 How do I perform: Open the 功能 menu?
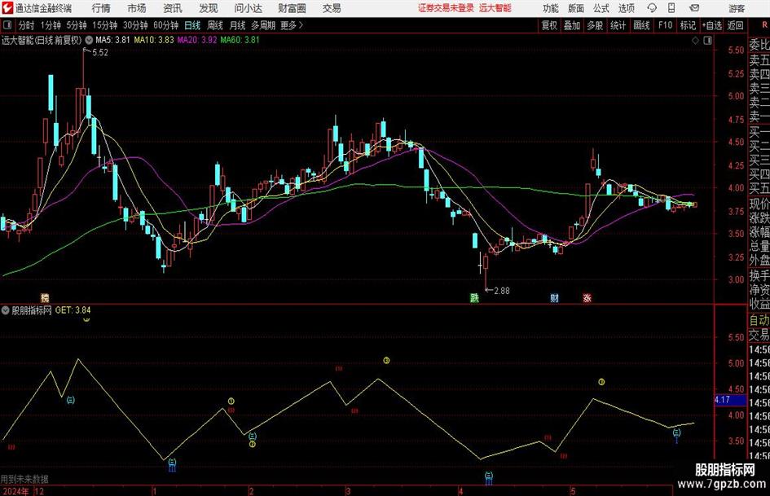pos(551,8)
